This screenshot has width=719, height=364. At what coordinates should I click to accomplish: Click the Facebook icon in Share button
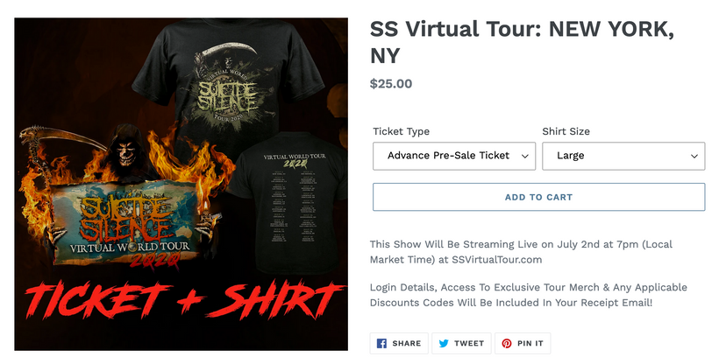point(381,343)
